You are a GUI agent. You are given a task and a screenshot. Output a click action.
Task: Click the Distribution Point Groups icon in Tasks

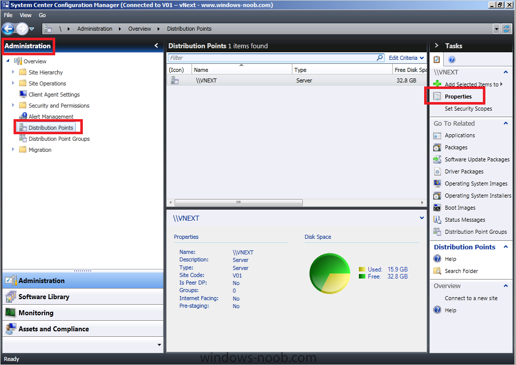pyautogui.click(x=437, y=232)
